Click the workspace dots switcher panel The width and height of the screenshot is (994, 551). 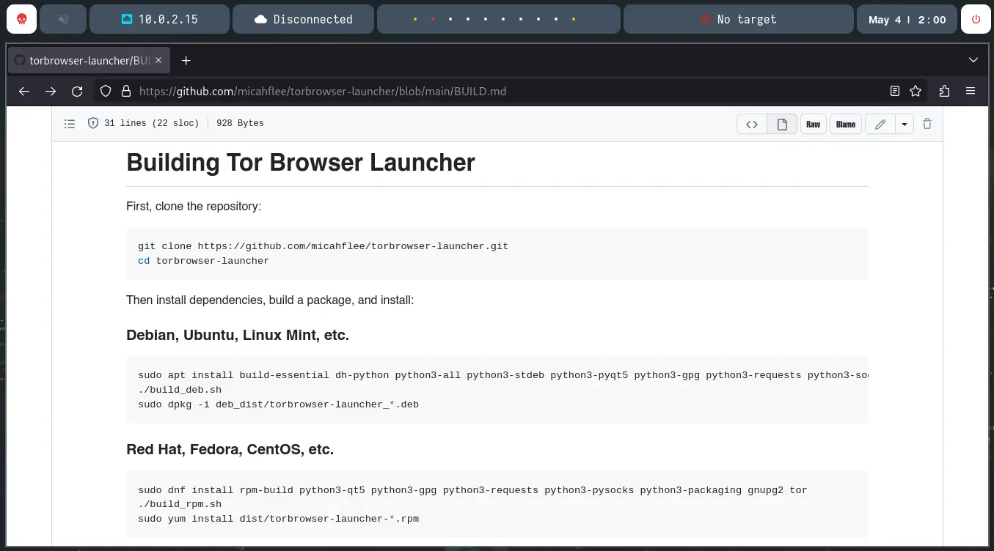coord(498,20)
